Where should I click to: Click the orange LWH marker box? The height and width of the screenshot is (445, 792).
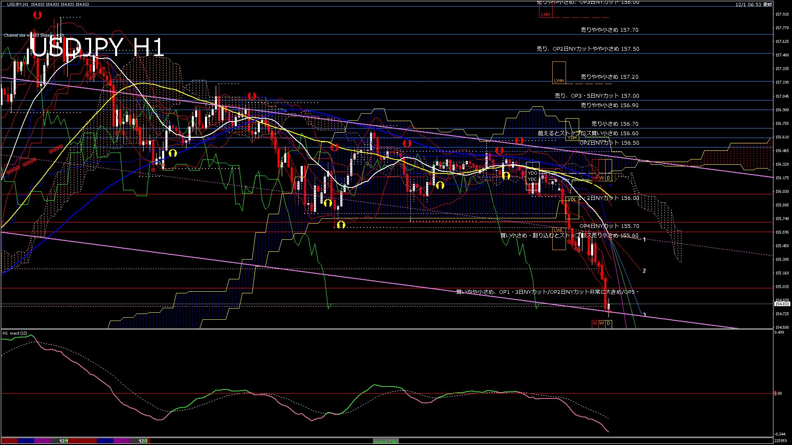pos(559,81)
